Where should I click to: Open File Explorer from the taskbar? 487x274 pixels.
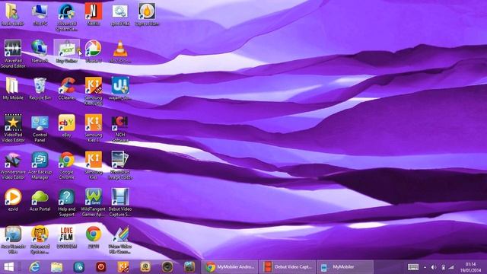pyautogui.click(x=56, y=267)
